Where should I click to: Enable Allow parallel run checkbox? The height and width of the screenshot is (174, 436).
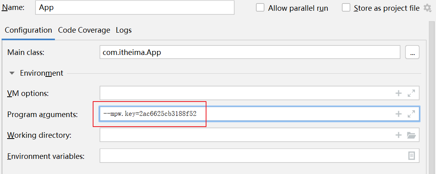pos(260,8)
